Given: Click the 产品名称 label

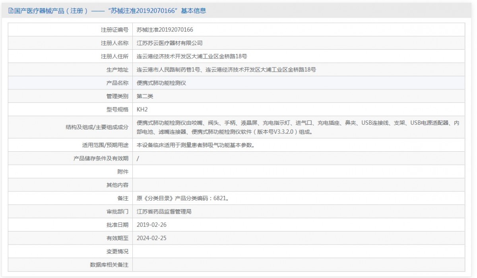Looking at the screenshot, I should (x=117, y=83).
